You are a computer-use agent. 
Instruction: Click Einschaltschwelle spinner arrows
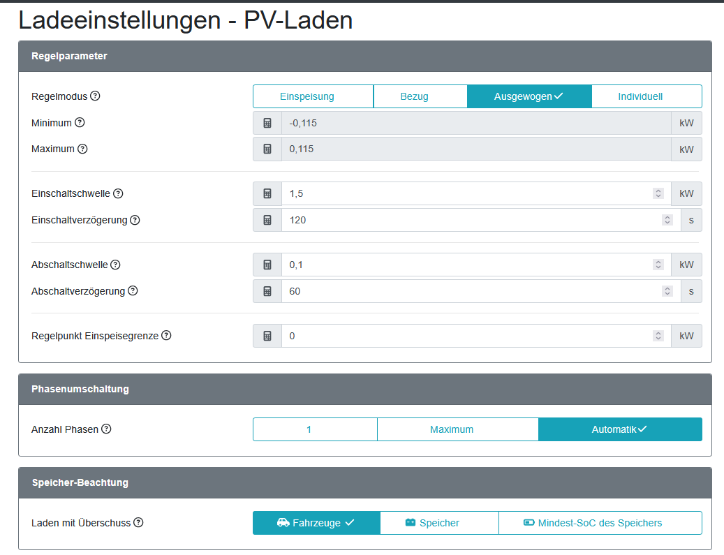coord(658,193)
